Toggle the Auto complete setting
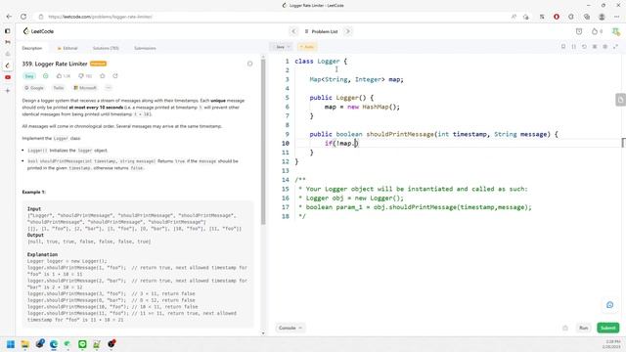The width and height of the screenshot is (626, 352). pos(306,47)
